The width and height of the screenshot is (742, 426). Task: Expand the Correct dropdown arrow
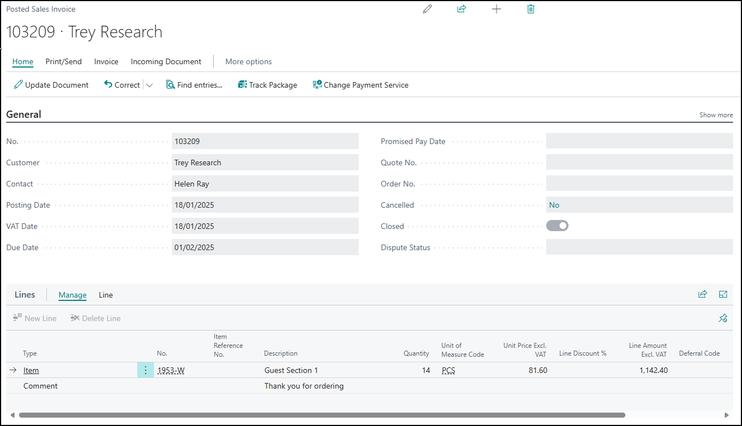coord(149,85)
